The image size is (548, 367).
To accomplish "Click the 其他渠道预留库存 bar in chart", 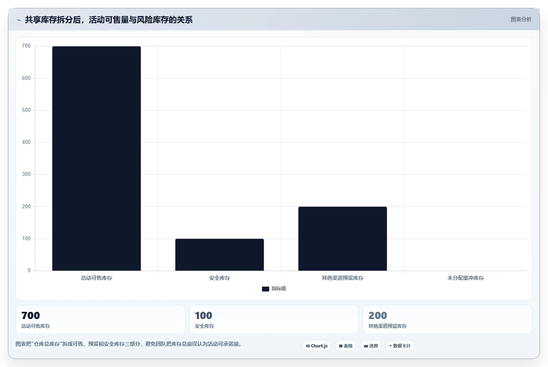I will (x=343, y=239).
